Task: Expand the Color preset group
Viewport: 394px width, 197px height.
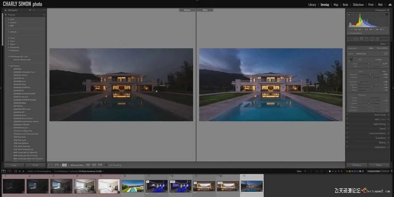Action: tap(8, 19)
